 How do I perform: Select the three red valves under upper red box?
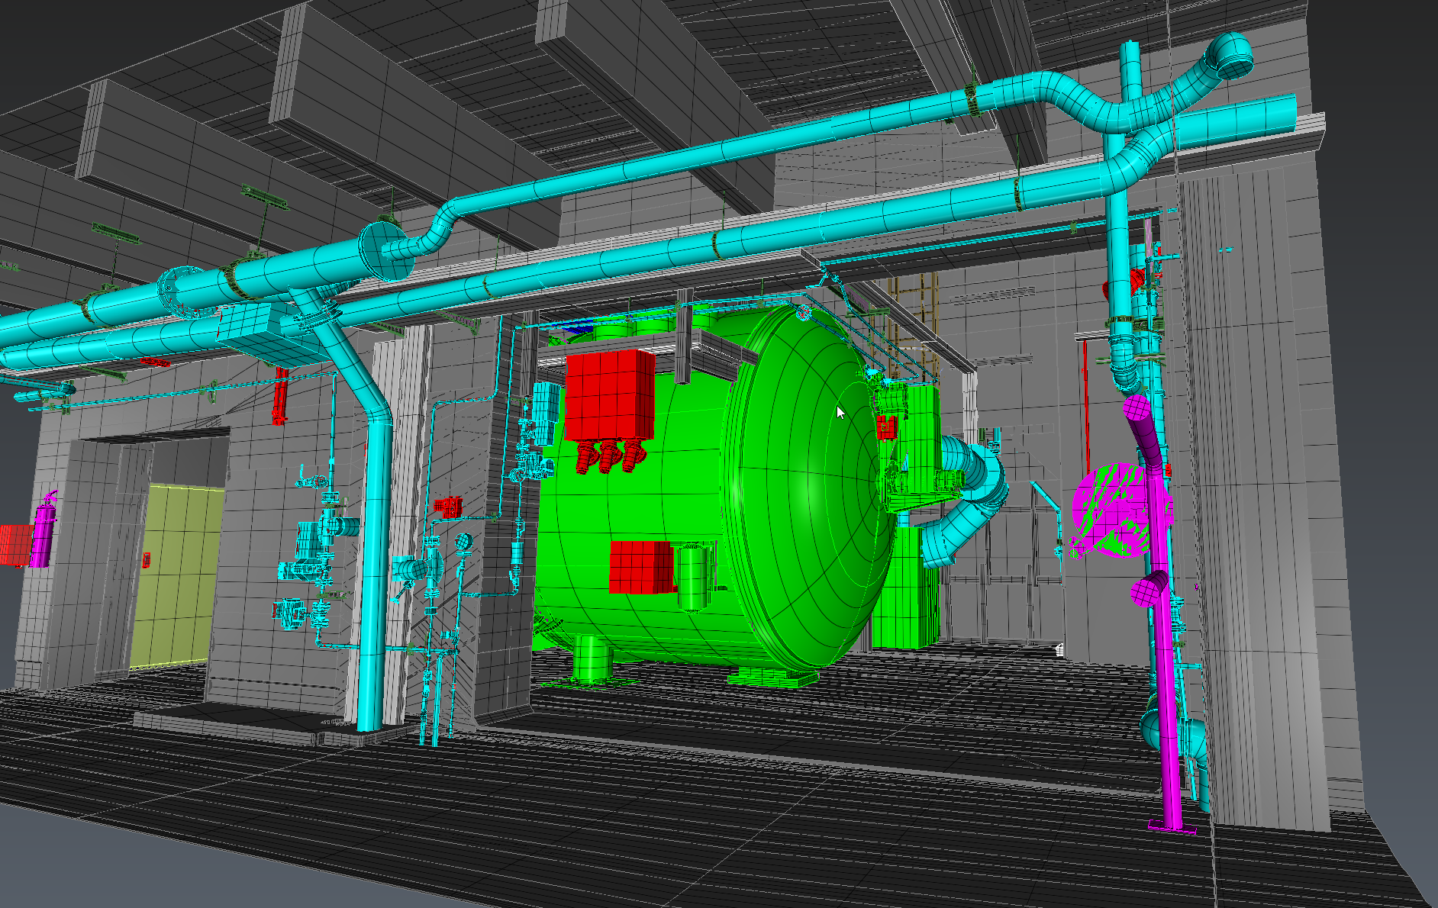click(x=608, y=457)
